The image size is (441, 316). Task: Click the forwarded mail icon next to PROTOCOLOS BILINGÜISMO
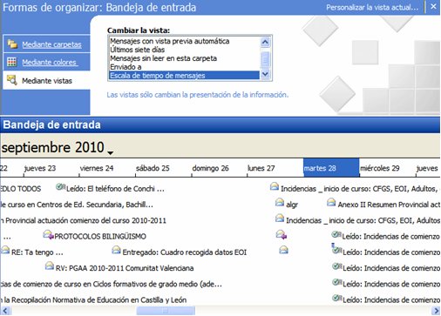pos(48,235)
